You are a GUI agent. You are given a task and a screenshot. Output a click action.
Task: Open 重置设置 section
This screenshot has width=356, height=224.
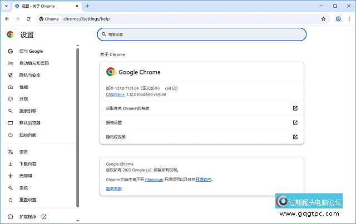tap(28, 200)
